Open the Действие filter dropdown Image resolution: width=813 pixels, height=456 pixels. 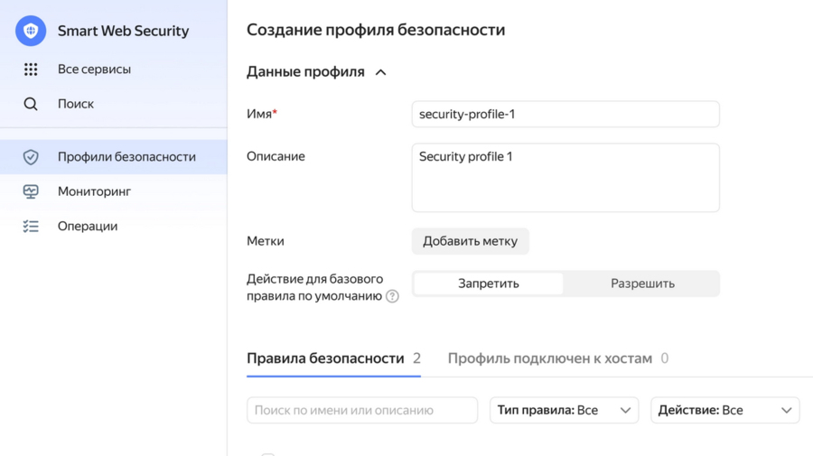tap(724, 410)
